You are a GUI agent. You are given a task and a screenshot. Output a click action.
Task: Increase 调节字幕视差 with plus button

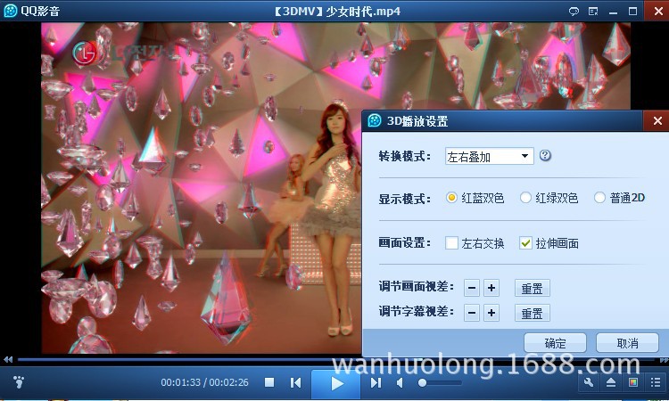click(491, 313)
